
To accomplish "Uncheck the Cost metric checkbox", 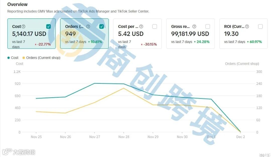I will point(49,27).
